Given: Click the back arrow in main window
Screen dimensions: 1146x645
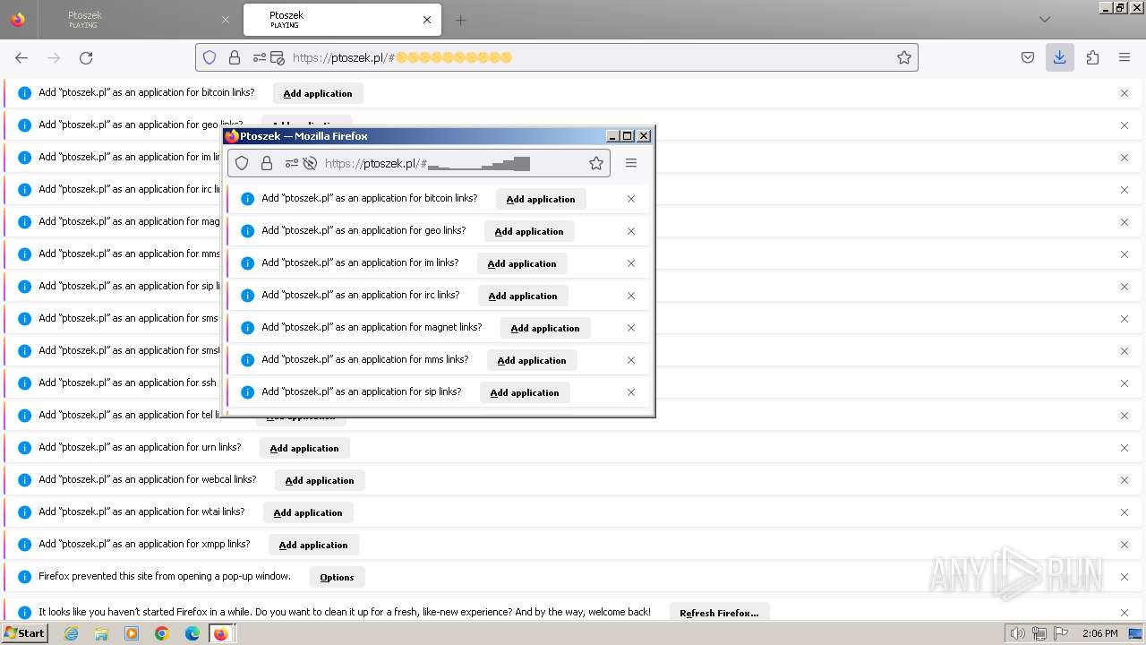Looking at the screenshot, I should pyautogui.click(x=21, y=57).
